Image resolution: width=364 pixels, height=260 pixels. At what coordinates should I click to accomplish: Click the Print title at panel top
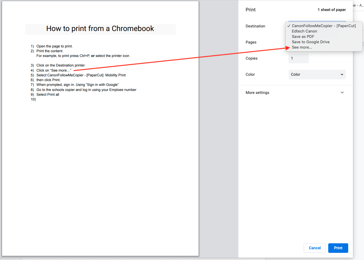[x=250, y=10]
